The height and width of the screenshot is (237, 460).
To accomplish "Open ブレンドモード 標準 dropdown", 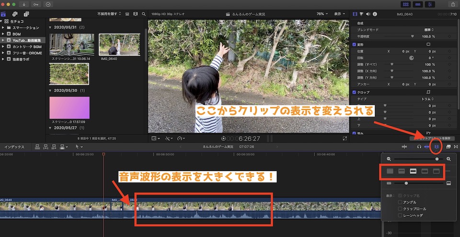I will click(x=429, y=30).
